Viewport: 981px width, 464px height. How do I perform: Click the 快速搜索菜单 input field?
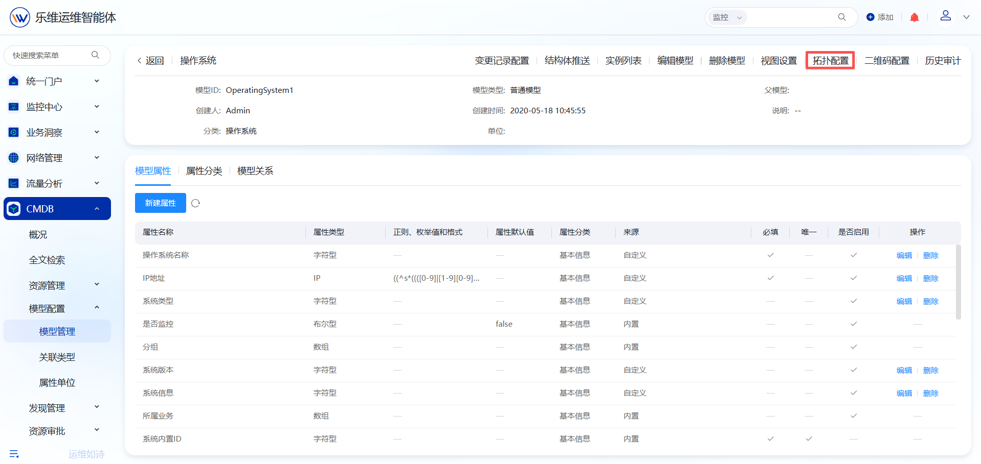pyautogui.click(x=57, y=55)
